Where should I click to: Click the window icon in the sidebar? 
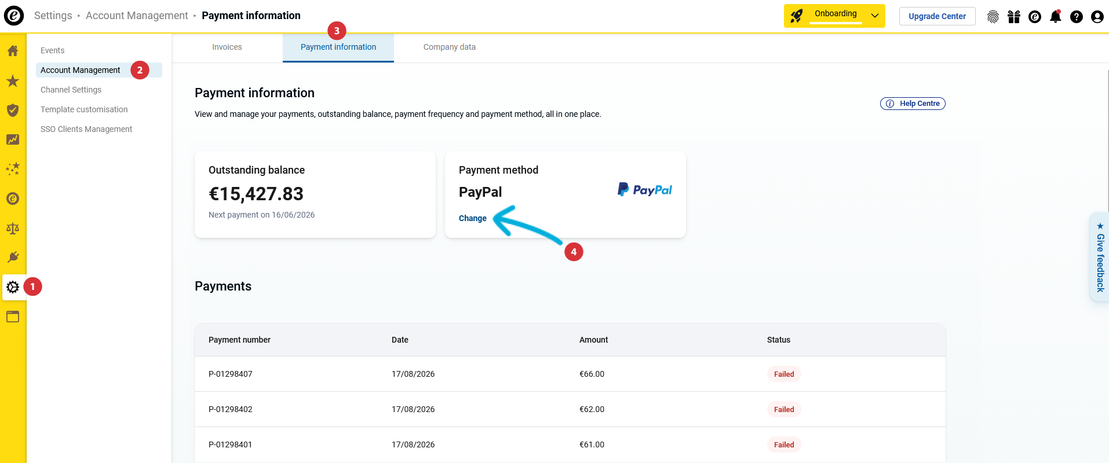point(13,317)
